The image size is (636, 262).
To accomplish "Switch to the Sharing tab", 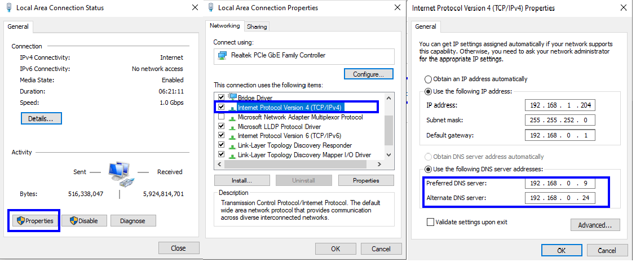I will click(257, 26).
